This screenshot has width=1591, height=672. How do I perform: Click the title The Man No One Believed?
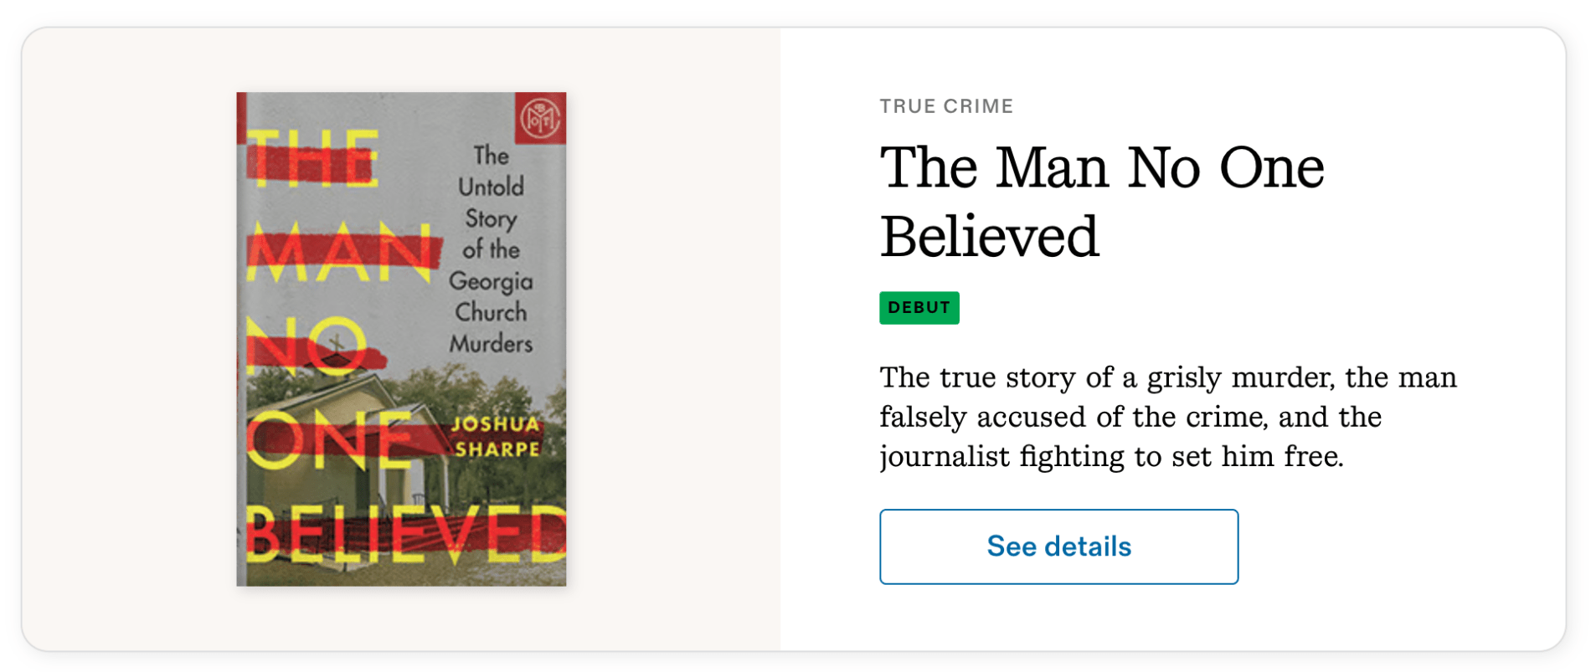(1101, 201)
